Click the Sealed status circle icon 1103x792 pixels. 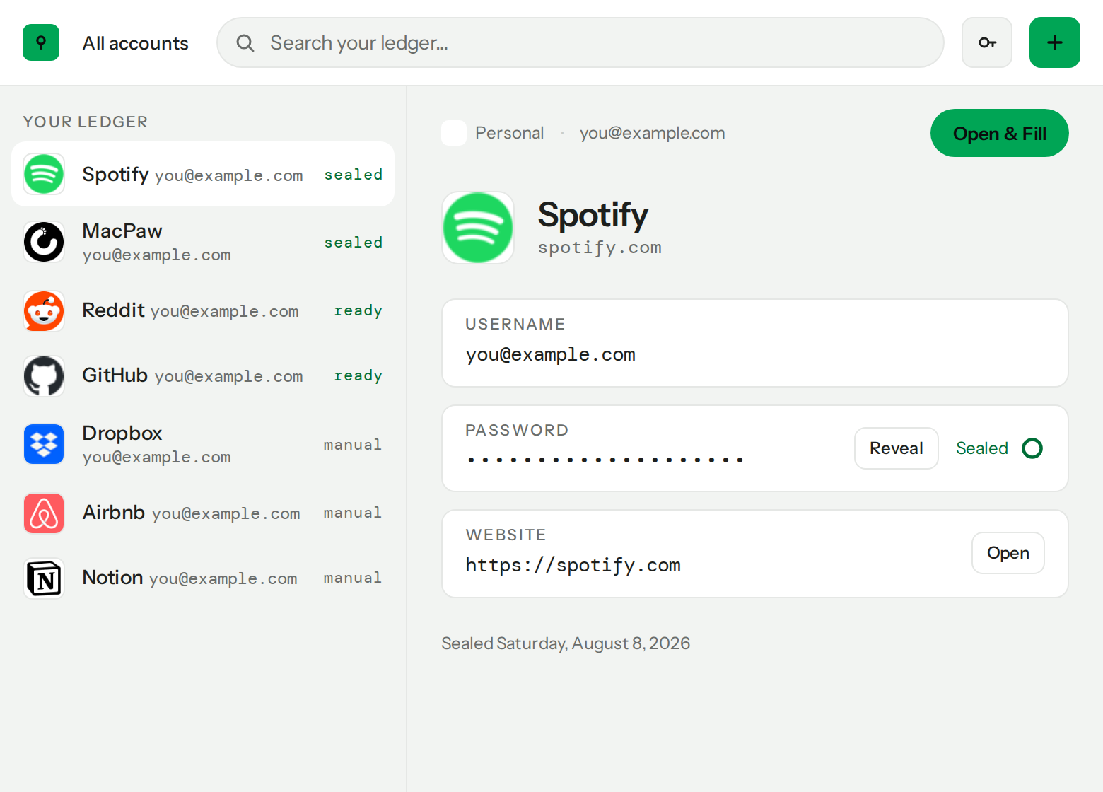[x=1032, y=448]
